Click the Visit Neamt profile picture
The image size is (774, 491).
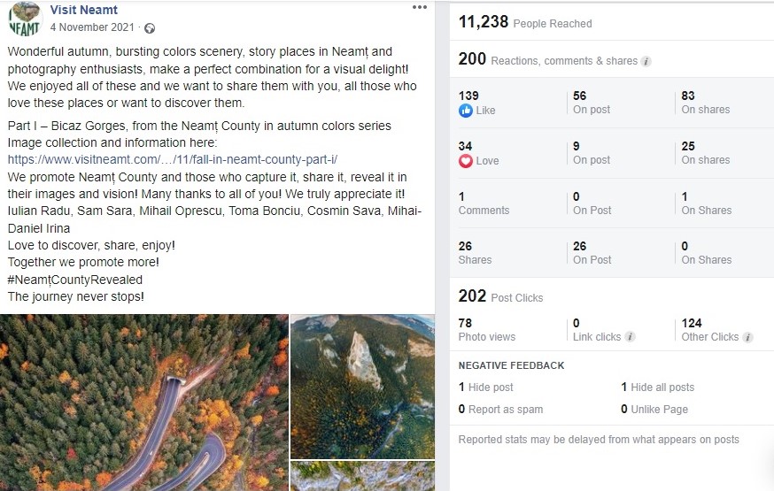[x=25, y=19]
